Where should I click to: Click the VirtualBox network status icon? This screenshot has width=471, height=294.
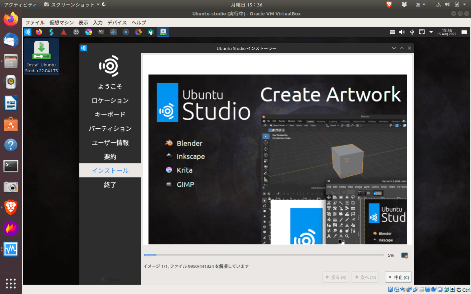(x=409, y=290)
